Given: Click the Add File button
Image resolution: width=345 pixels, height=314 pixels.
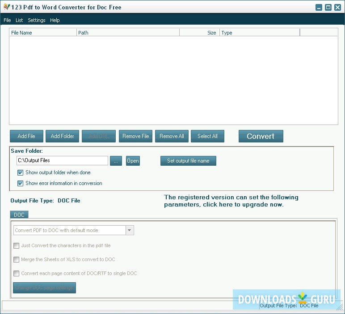Looking at the screenshot, I should 26,136.
